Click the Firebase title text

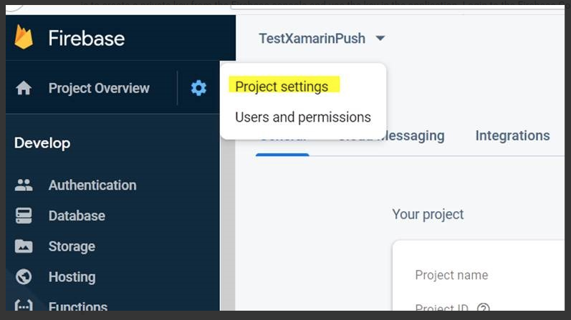(x=86, y=38)
